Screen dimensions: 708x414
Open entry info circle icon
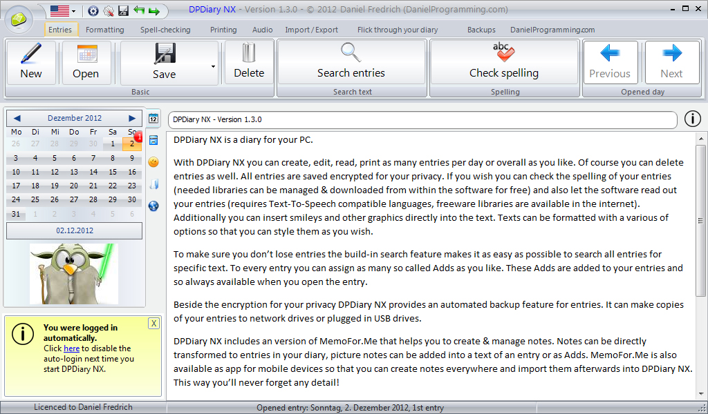coord(693,119)
